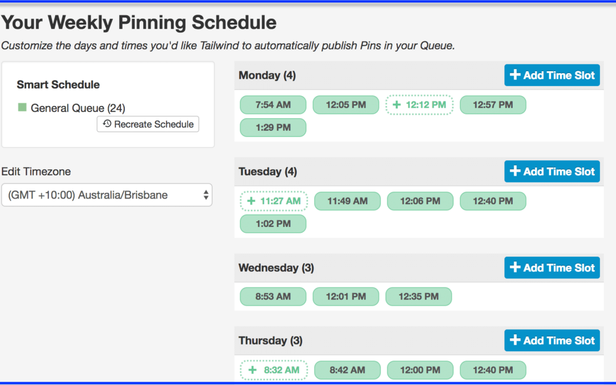The width and height of the screenshot is (616, 385).
Task: Click the plus icon on Monday's Add Time Slot
Action: click(x=514, y=75)
